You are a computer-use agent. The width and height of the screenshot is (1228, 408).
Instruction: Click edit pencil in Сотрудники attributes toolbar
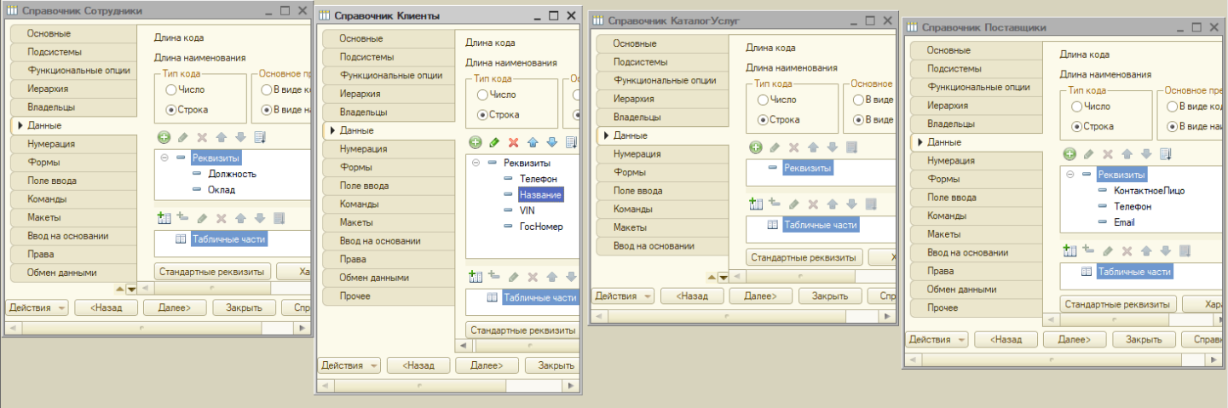coord(182,137)
